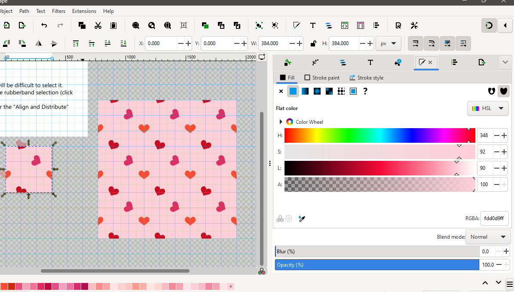
Task: Open the Text menu
Action: coord(41,11)
